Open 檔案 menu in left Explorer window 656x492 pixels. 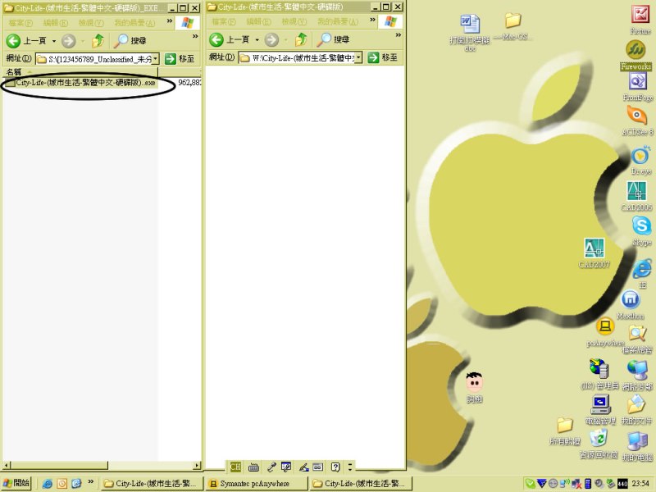[20, 23]
